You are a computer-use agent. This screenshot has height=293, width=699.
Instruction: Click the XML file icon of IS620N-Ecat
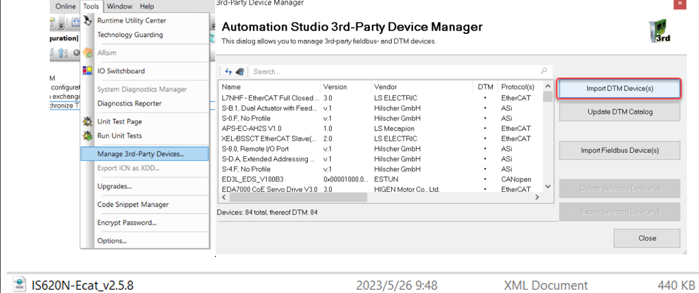point(19,284)
